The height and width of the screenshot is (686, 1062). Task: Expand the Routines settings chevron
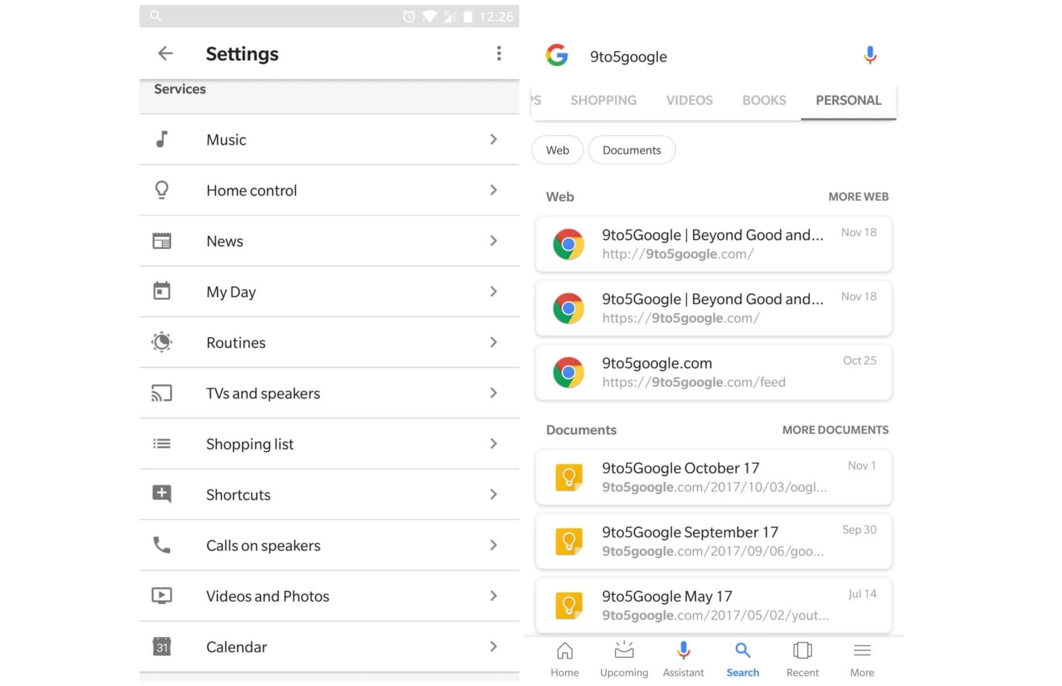pyautogui.click(x=493, y=342)
